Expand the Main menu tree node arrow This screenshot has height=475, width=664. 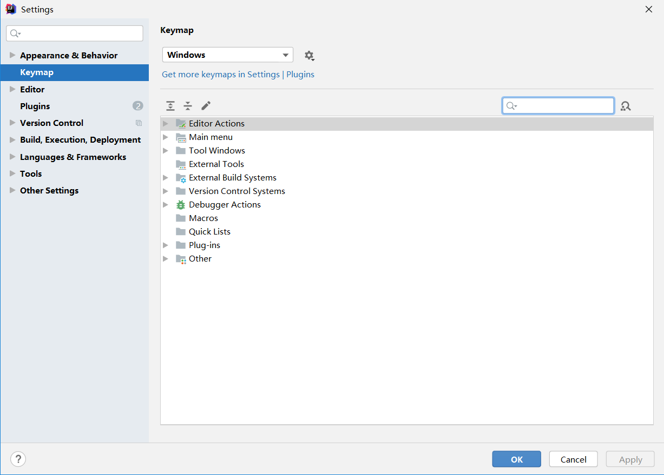(166, 137)
